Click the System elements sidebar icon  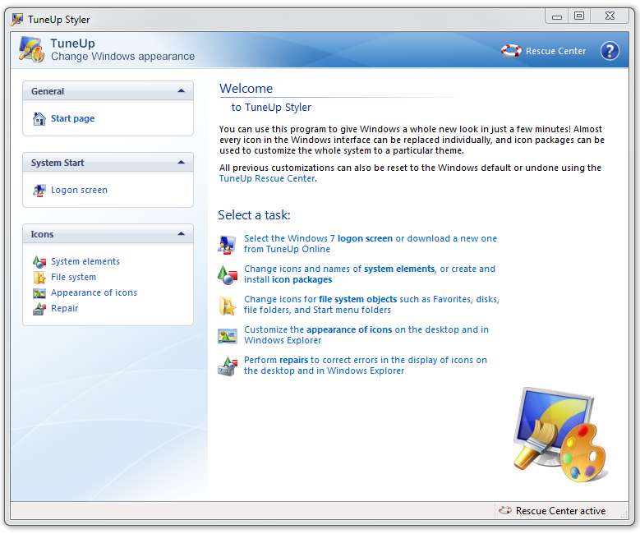39,262
